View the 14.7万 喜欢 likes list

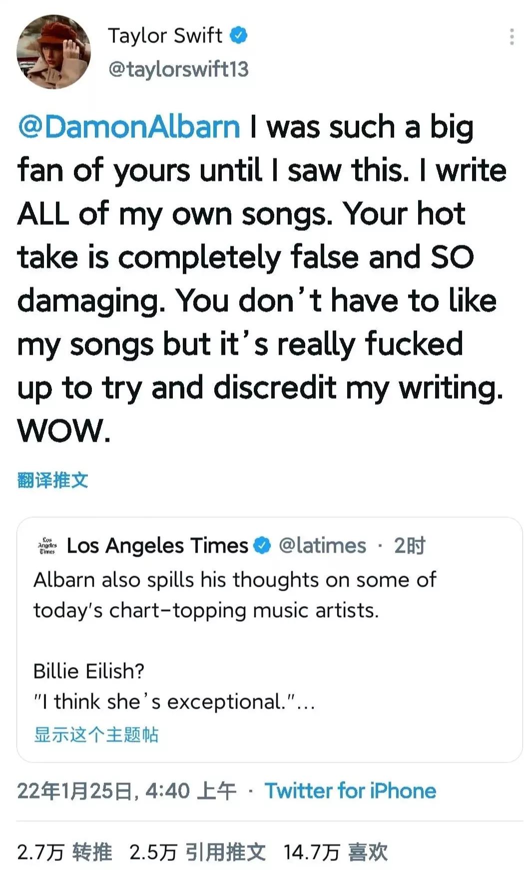coord(336,852)
